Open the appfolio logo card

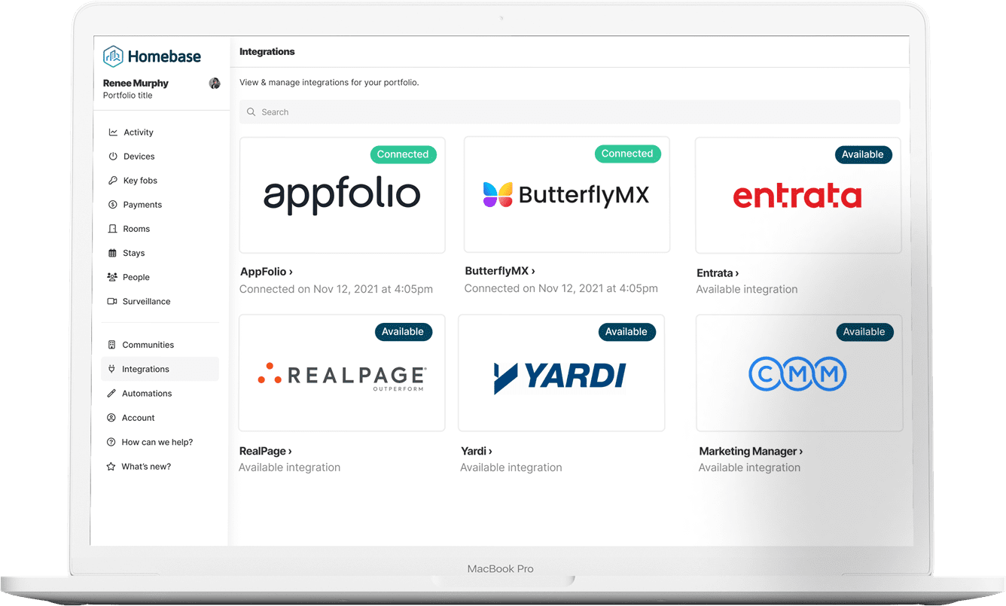pos(342,195)
